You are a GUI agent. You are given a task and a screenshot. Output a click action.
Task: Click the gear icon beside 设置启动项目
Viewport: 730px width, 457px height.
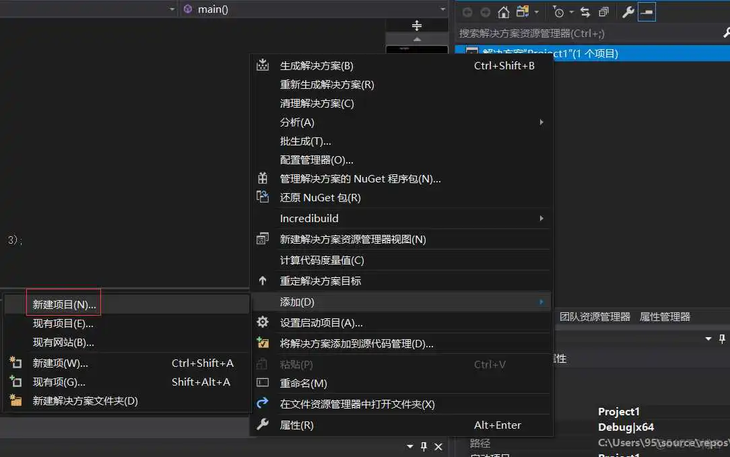[x=262, y=322]
